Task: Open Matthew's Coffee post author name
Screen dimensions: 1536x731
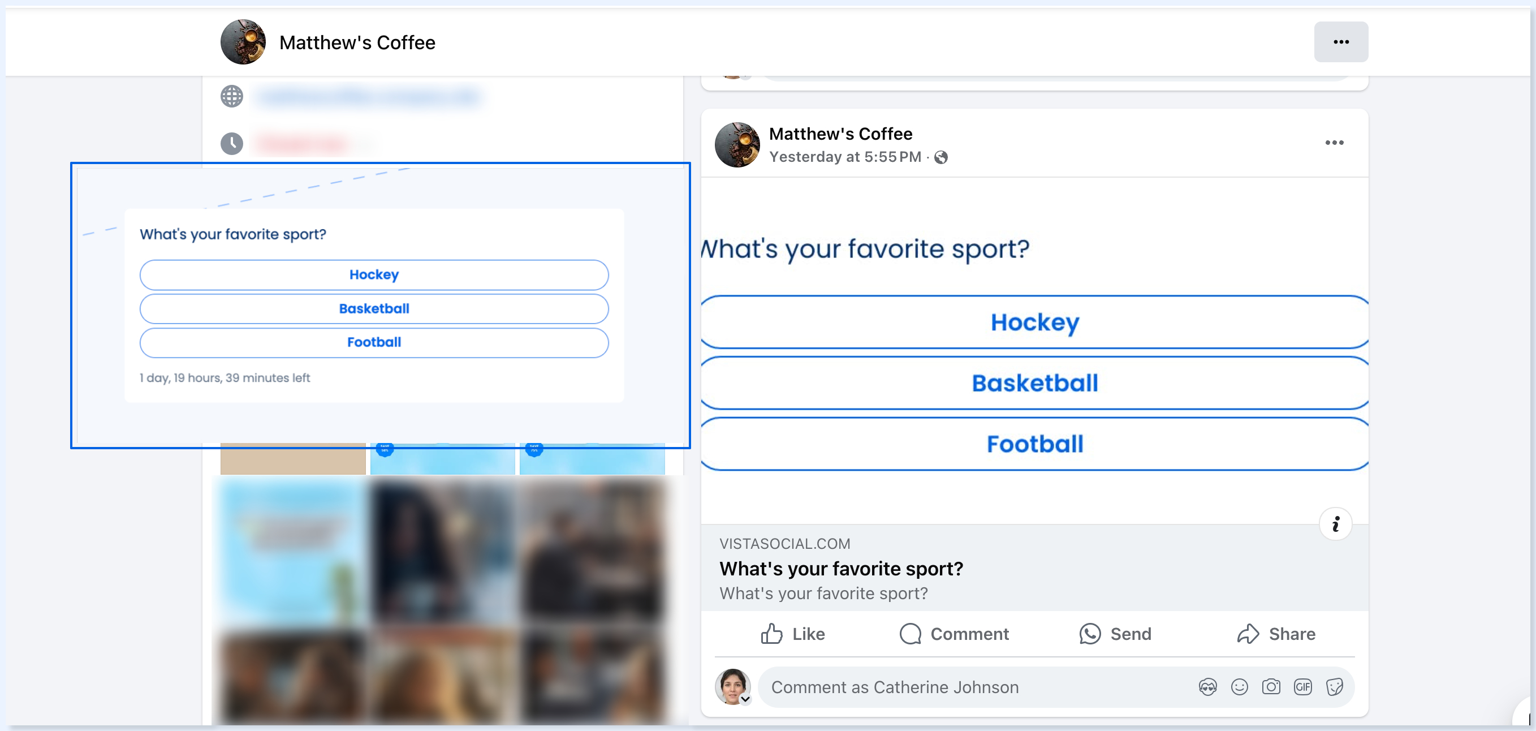Action: (840, 134)
